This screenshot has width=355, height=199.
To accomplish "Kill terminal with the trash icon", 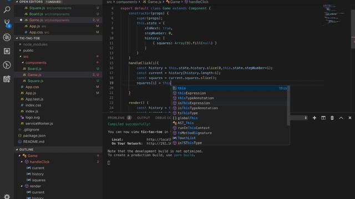I will pyautogui.click(x=332, y=118).
